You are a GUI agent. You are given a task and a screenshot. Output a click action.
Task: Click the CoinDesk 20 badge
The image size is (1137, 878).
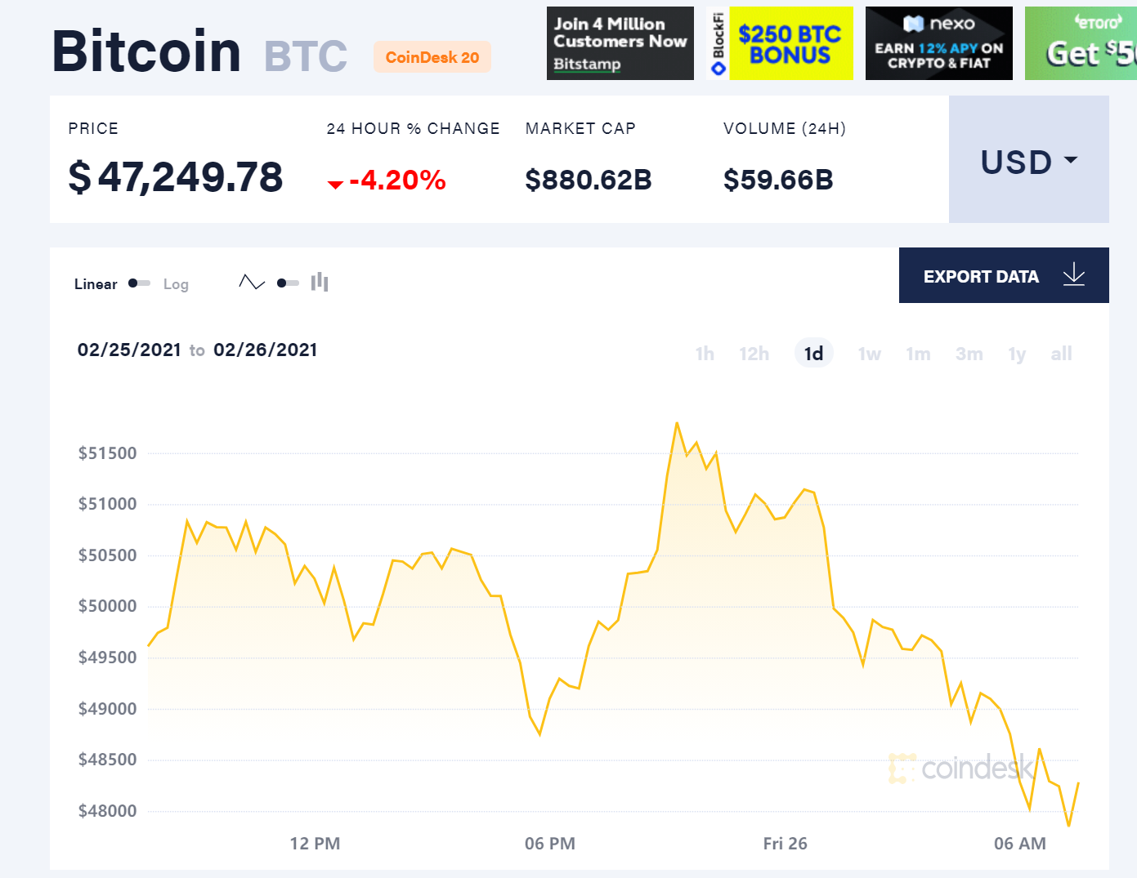pos(432,57)
